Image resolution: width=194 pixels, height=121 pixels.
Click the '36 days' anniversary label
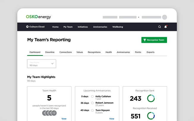[85, 103]
